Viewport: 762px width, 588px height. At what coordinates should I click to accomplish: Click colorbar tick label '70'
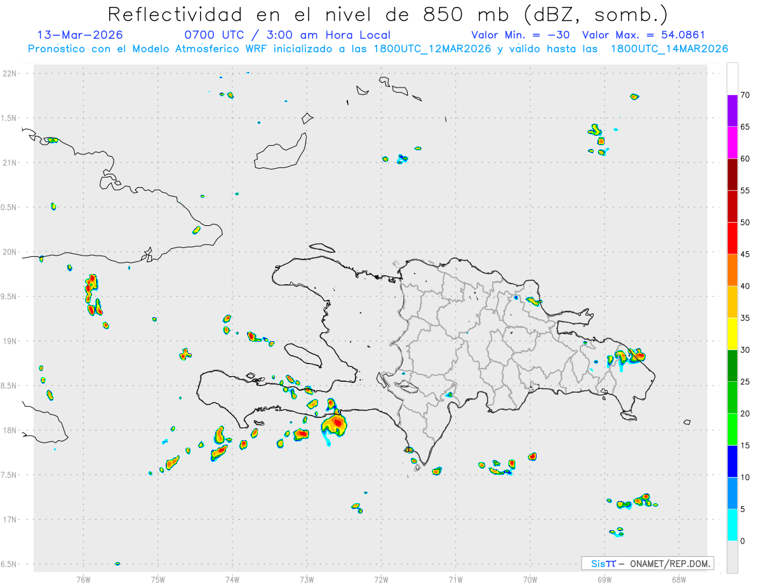[x=745, y=95]
